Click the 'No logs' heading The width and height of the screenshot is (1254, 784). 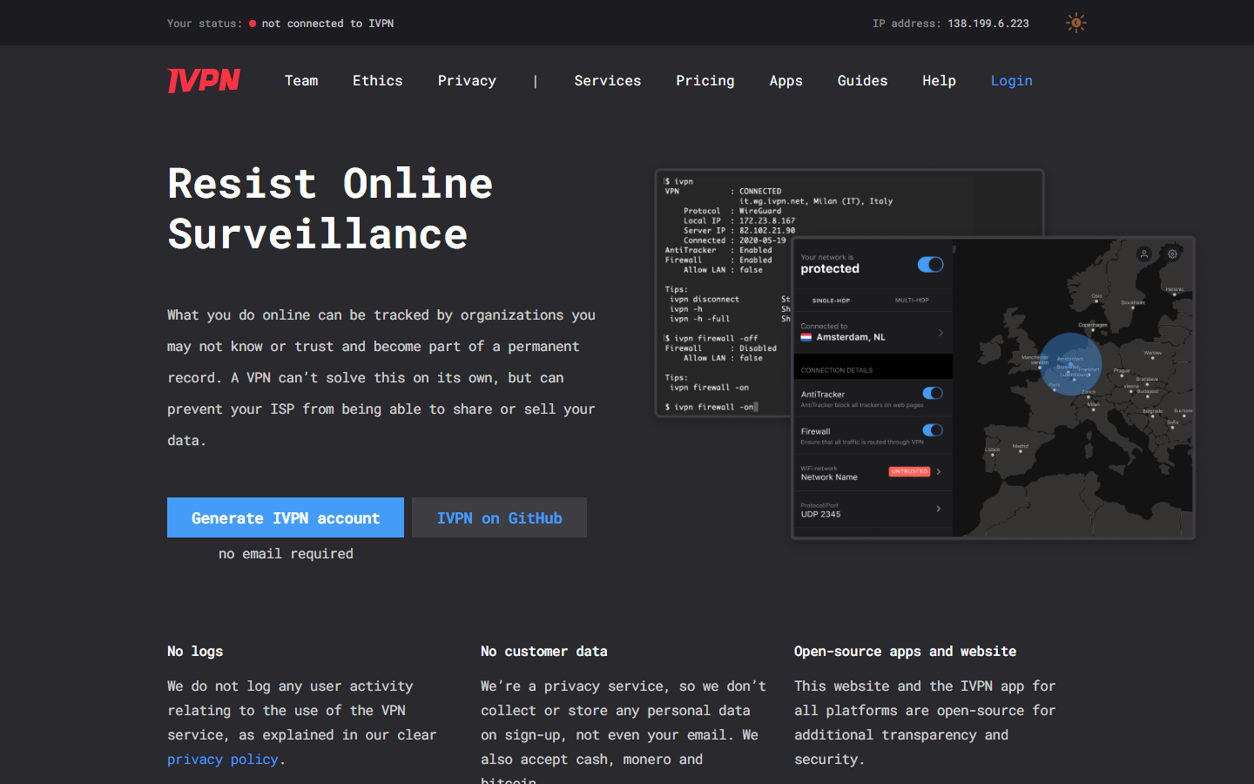[195, 651]
